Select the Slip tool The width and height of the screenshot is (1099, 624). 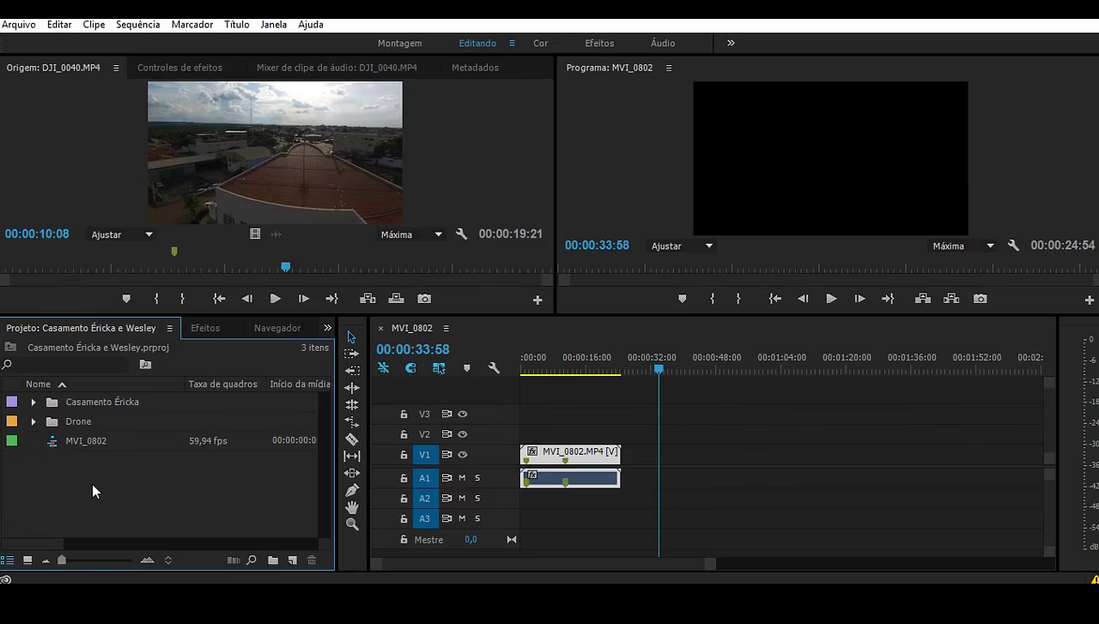[351, 457]
